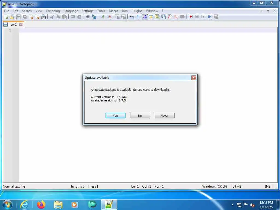Click the Cut scissors icon
Screen dimensions: 280x210
(x=52, y=17)
